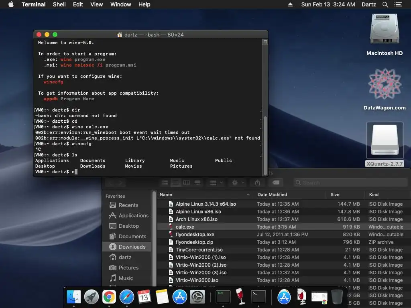Open the View menu
This screenshot has height=308, width=411.
96,4
